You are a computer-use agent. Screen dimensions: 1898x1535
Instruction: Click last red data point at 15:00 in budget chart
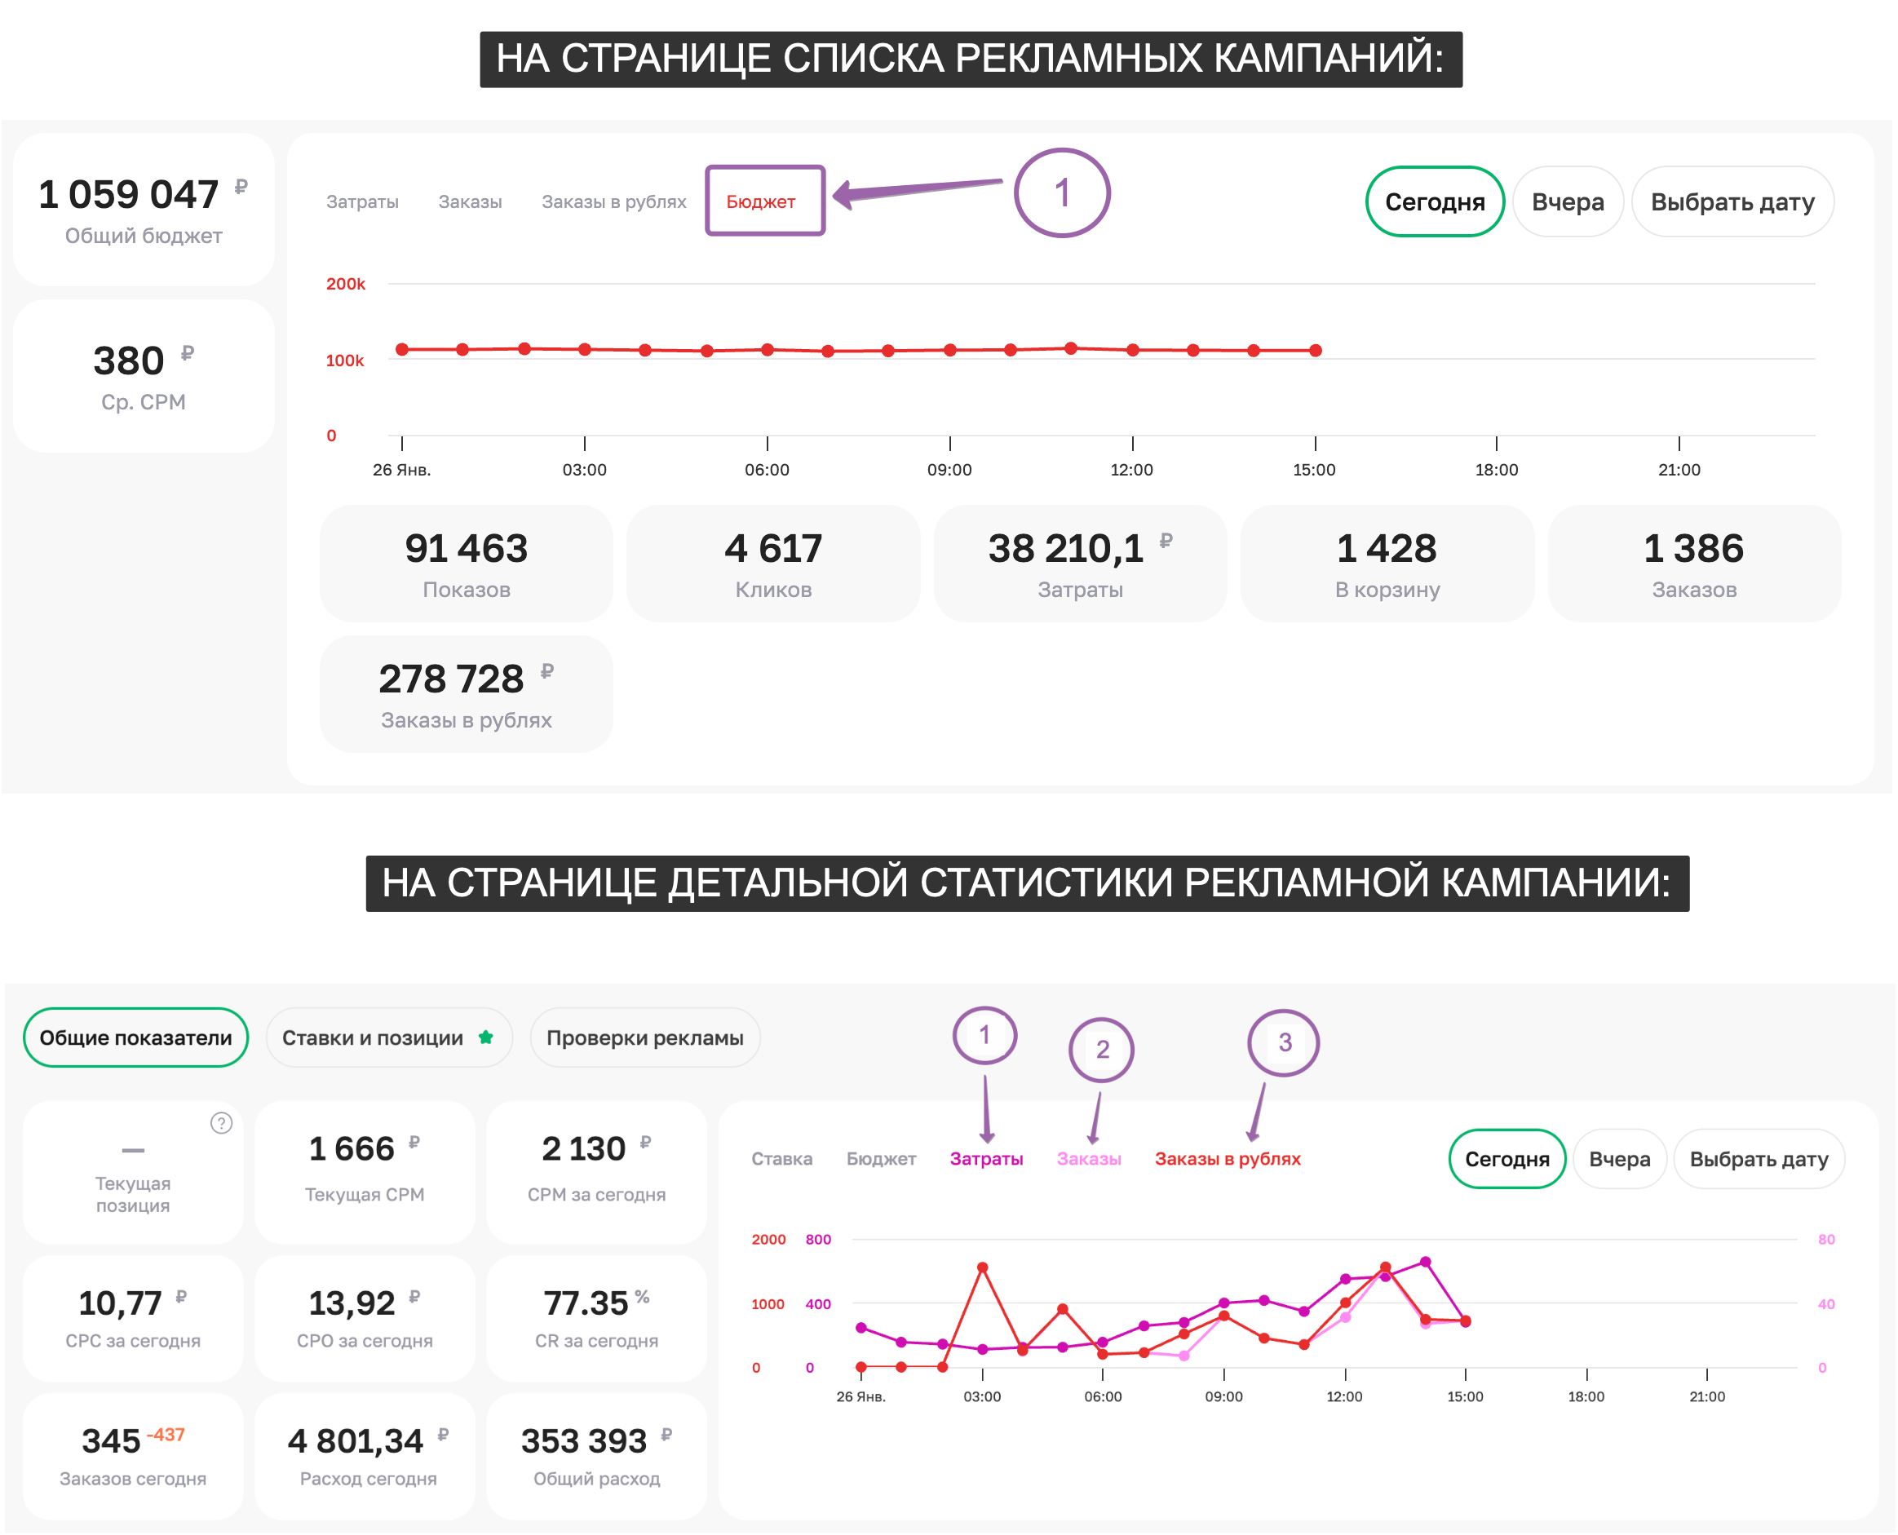click(1316, 350)
